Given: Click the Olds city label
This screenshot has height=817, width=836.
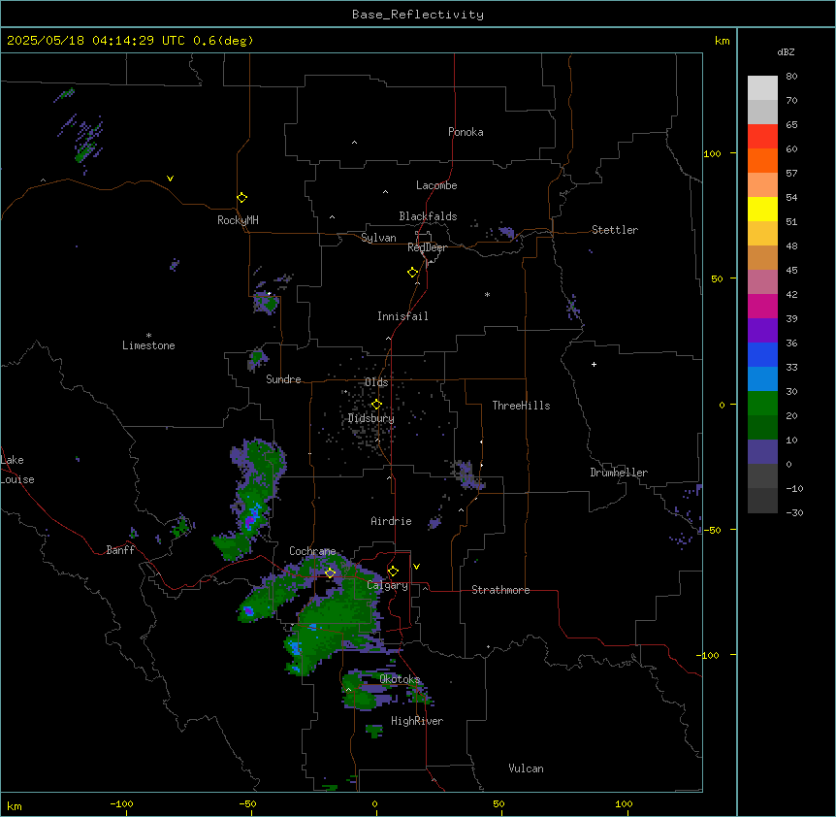Looking at the screenshot, I should pyautogui.click(x=376, y=382).
